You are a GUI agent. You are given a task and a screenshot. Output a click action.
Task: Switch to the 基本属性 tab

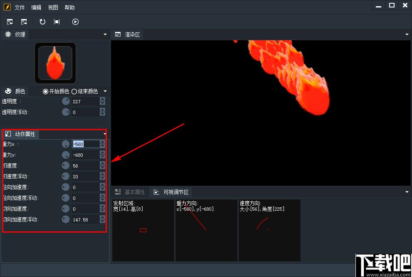(130, 192)
